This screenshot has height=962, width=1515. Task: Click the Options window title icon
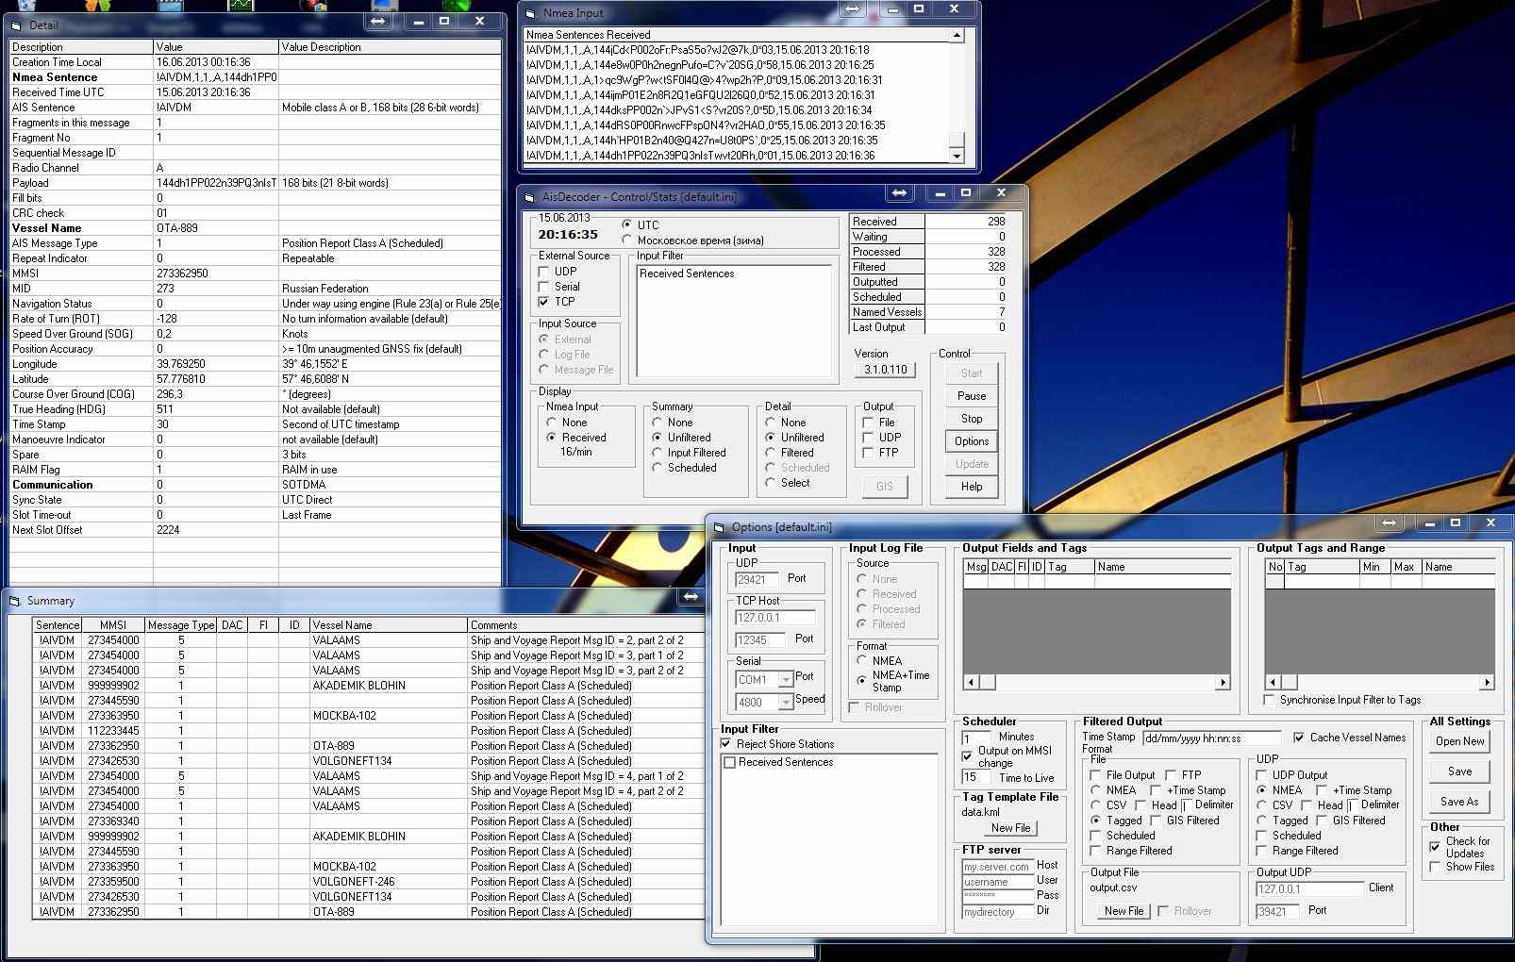719,527
